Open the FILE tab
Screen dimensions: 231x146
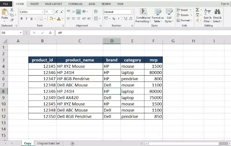(x=6, y=4)
